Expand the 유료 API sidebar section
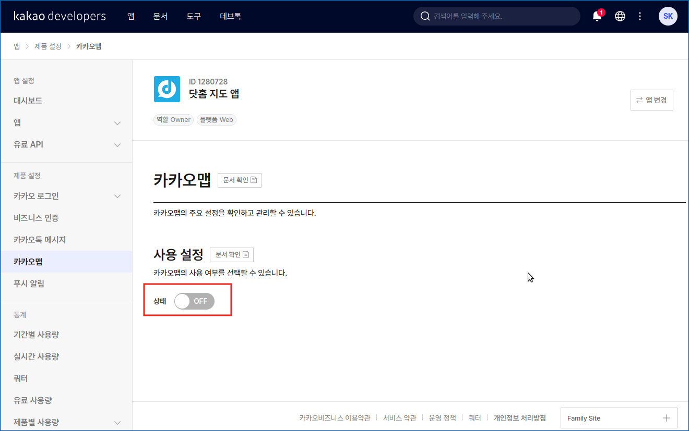 coord(117,145)
